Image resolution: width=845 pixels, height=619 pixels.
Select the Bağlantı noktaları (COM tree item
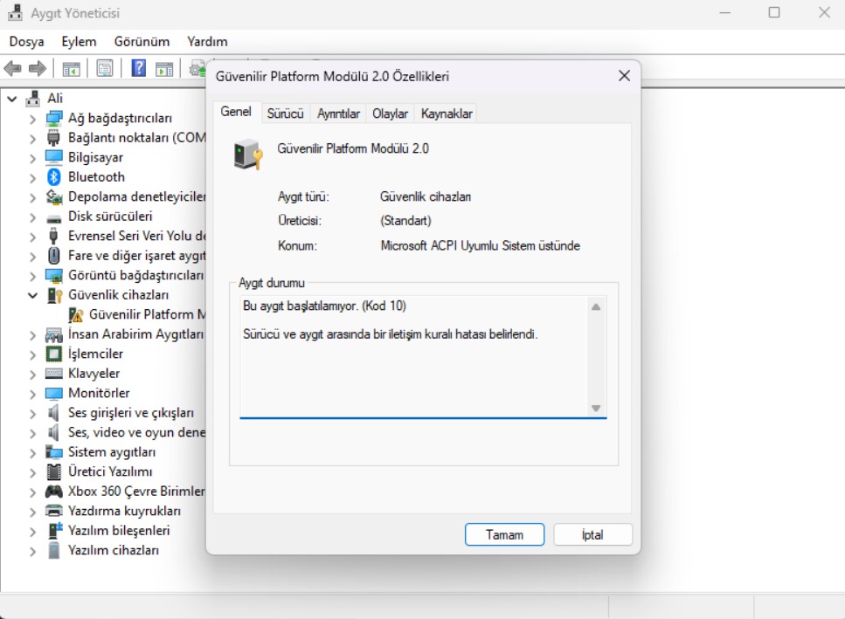click(137, 138)
